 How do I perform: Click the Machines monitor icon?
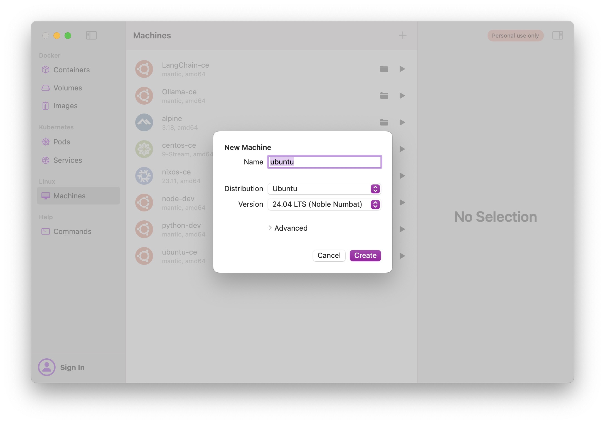(46, 196)
